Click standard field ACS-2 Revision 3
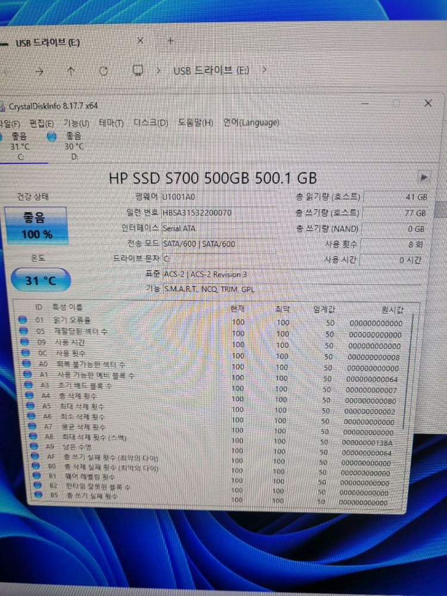Screen dimensions: 447x596 [x=292, y=274]
